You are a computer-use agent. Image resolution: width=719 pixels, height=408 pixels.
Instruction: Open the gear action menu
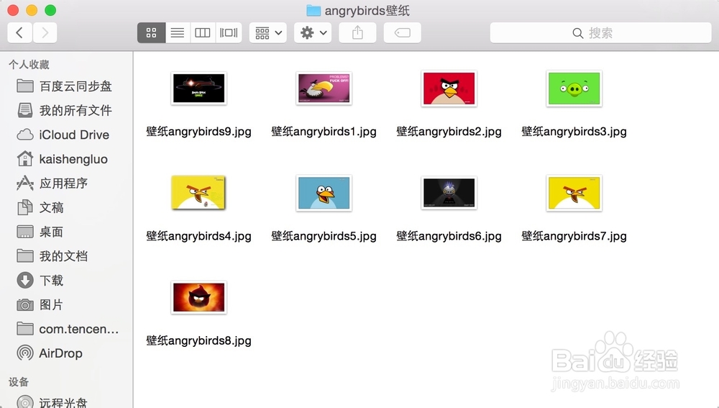click(313, 32)
